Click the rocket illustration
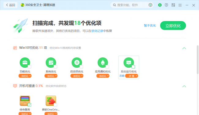Viewport: 199px width, 115px height. 20,26
